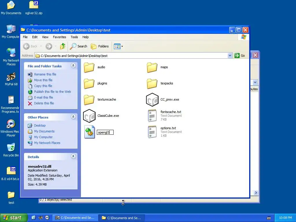Open the Help menu

85,37
